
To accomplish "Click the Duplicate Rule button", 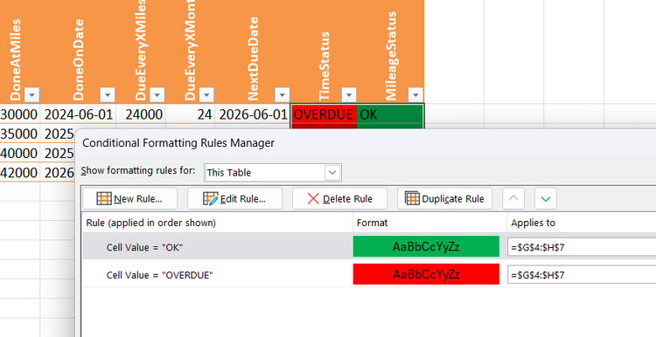I will pyautogui.click(x=444, y=199).
